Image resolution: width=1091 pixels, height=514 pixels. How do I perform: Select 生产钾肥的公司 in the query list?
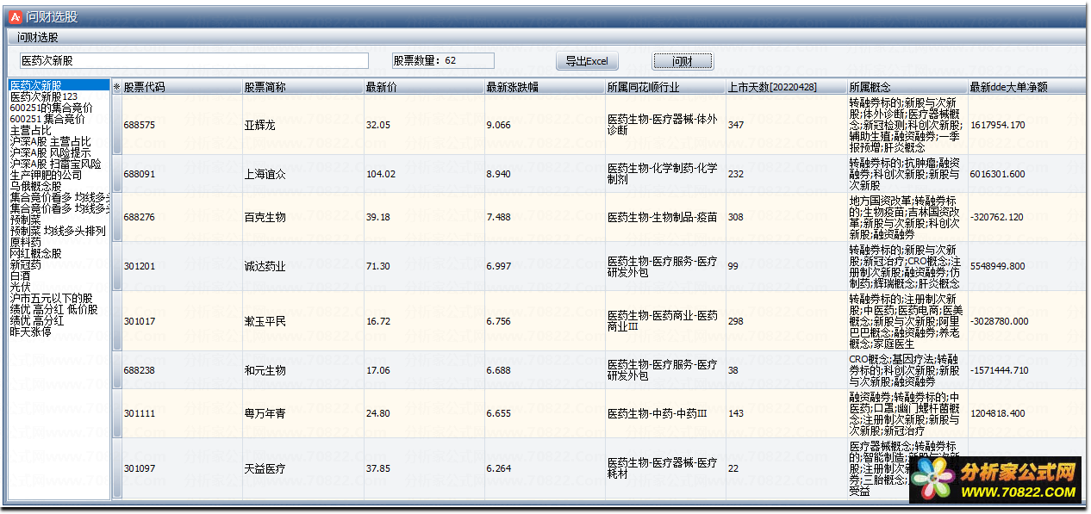[46, 175]
